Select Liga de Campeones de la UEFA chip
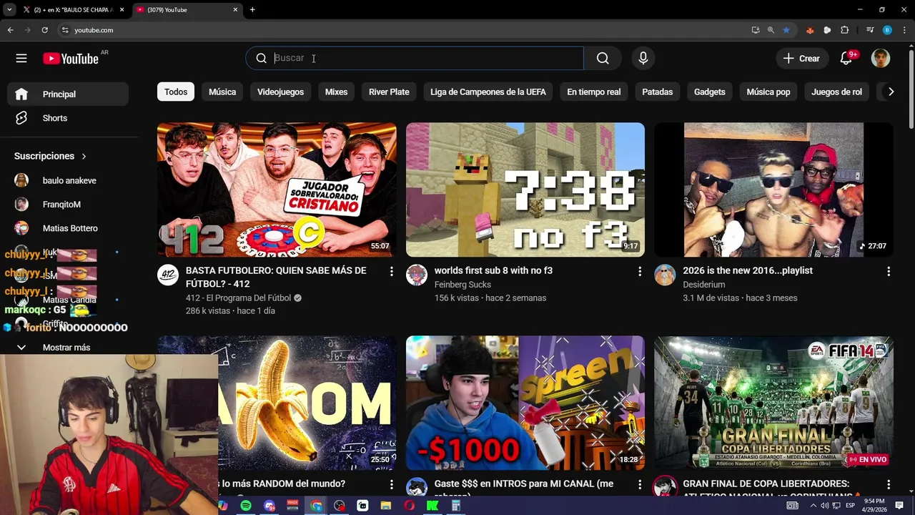The height and width of the screenshot is (515, 915). tap(488, 92)
